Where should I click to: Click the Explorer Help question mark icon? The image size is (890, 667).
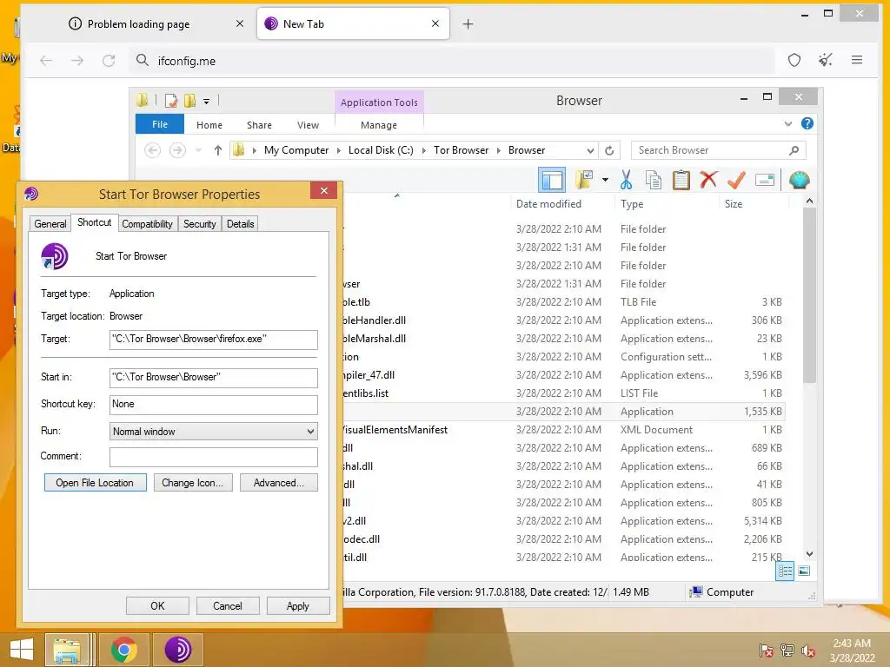[x=807, y=123]
